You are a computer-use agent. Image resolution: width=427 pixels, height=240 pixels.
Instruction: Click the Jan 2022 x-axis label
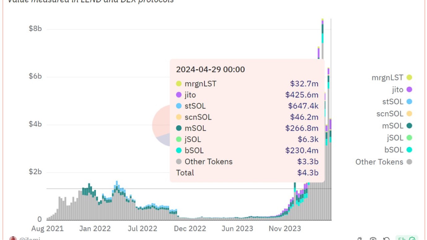[x=95, y=229]
